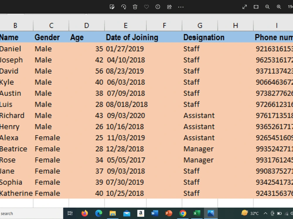Open File Explorer from the taskbar
Screen dimensions: 293x219
[x=113, y=213]
